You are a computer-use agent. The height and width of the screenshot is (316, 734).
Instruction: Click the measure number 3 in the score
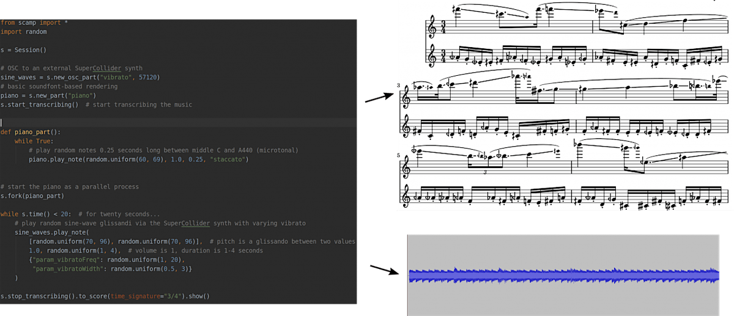[398, 86]
